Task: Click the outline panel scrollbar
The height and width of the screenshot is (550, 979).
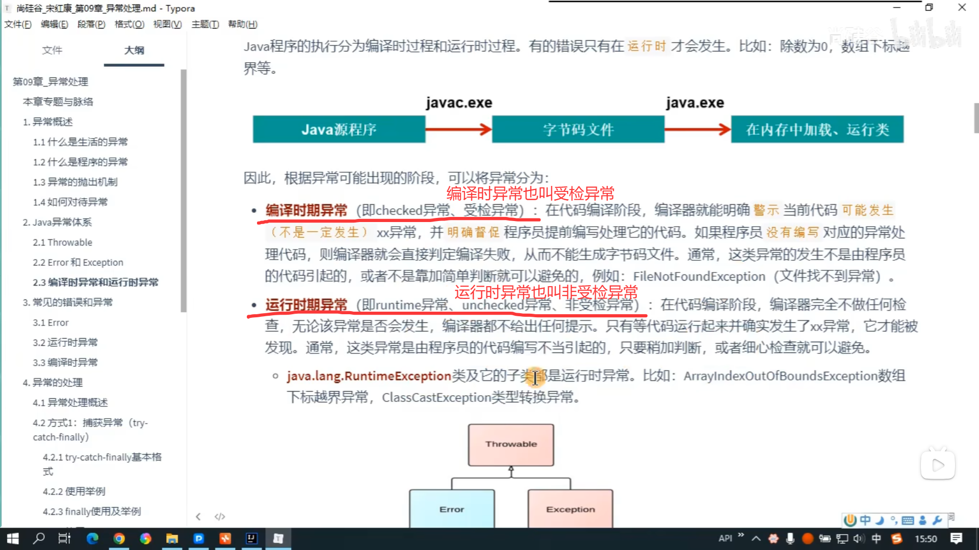Action: point(184,191)
